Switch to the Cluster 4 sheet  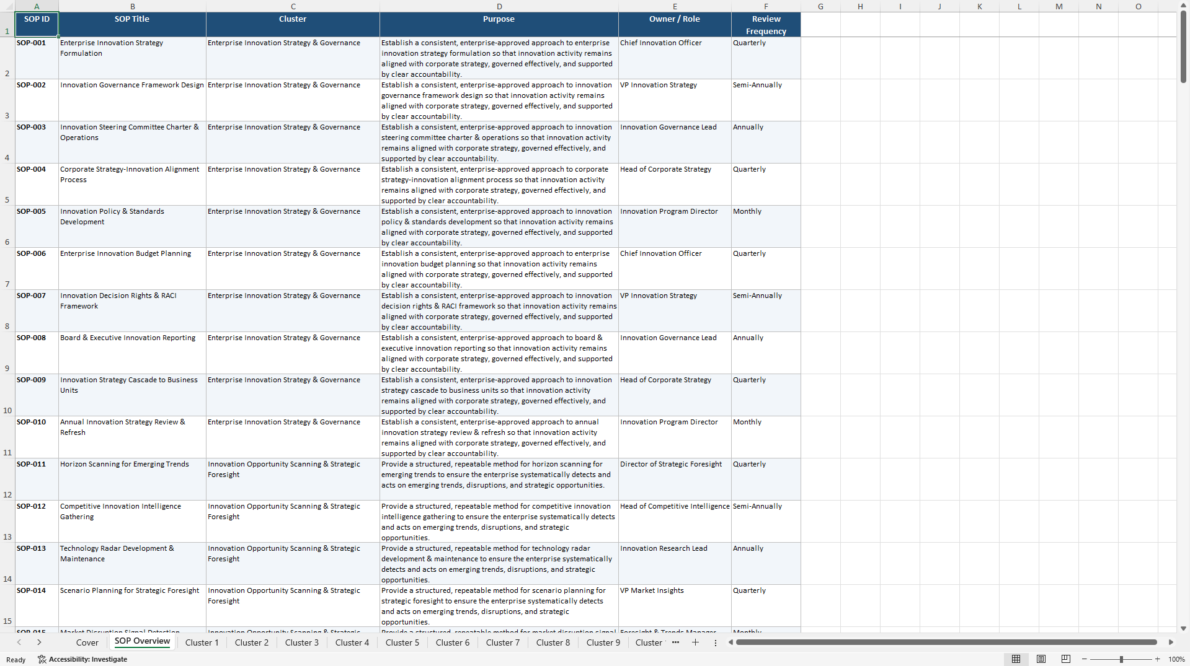coord(352,642)
